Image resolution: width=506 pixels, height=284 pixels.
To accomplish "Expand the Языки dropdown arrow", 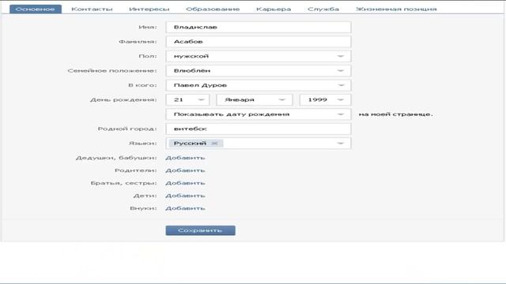I will pyautogui.click(x=341, y=144).
